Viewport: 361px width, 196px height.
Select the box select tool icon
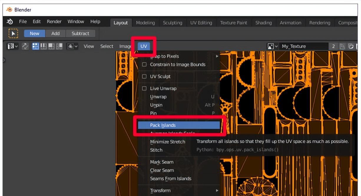[13, 33]
